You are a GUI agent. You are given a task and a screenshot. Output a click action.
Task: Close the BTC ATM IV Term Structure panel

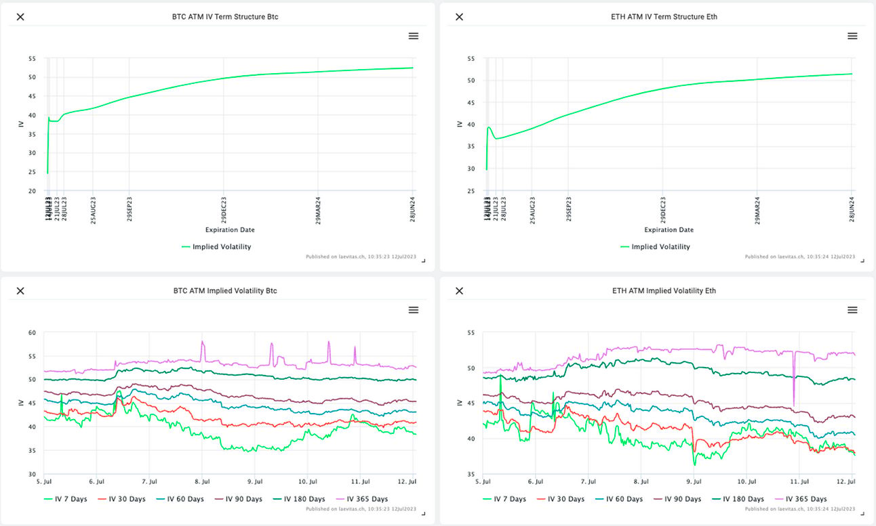(20, 17)
